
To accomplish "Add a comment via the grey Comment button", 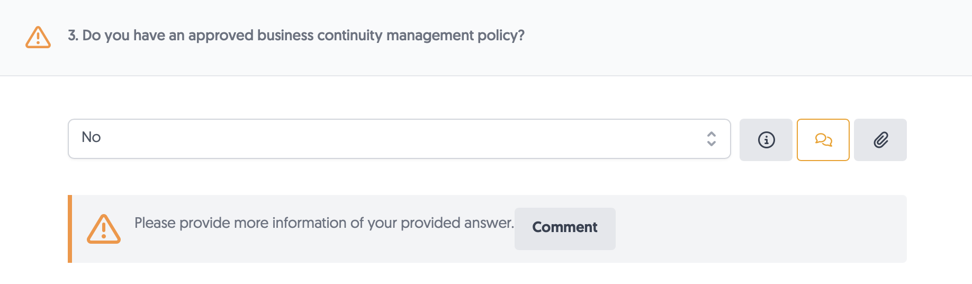I will point(565,228).
